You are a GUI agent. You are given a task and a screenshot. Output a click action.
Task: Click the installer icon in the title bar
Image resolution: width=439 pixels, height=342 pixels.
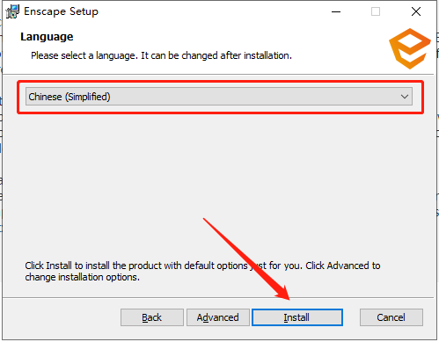(x=12, y=11)
